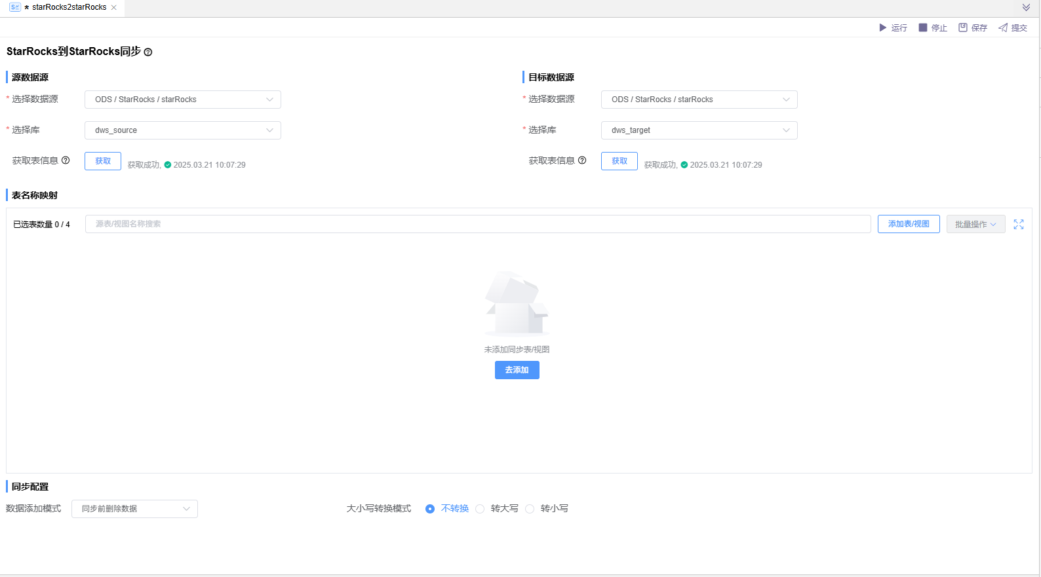Screen dimensions: 1041x577
Task: Click target 获取表信息 help question icon
Action: 582,160
